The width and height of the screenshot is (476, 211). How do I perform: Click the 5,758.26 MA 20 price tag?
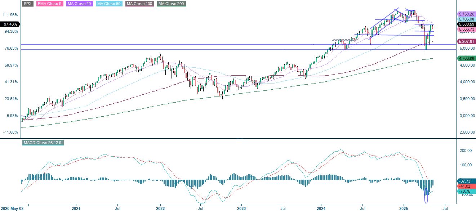pyautogui.click(x=466, y=14)
